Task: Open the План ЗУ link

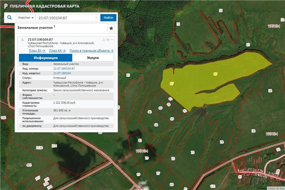Action: (x=37, y=51)
